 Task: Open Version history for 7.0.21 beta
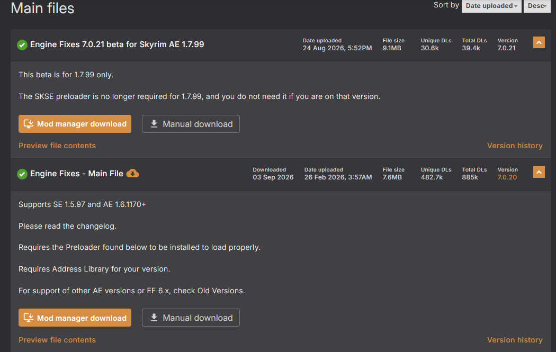click(515, 146)
